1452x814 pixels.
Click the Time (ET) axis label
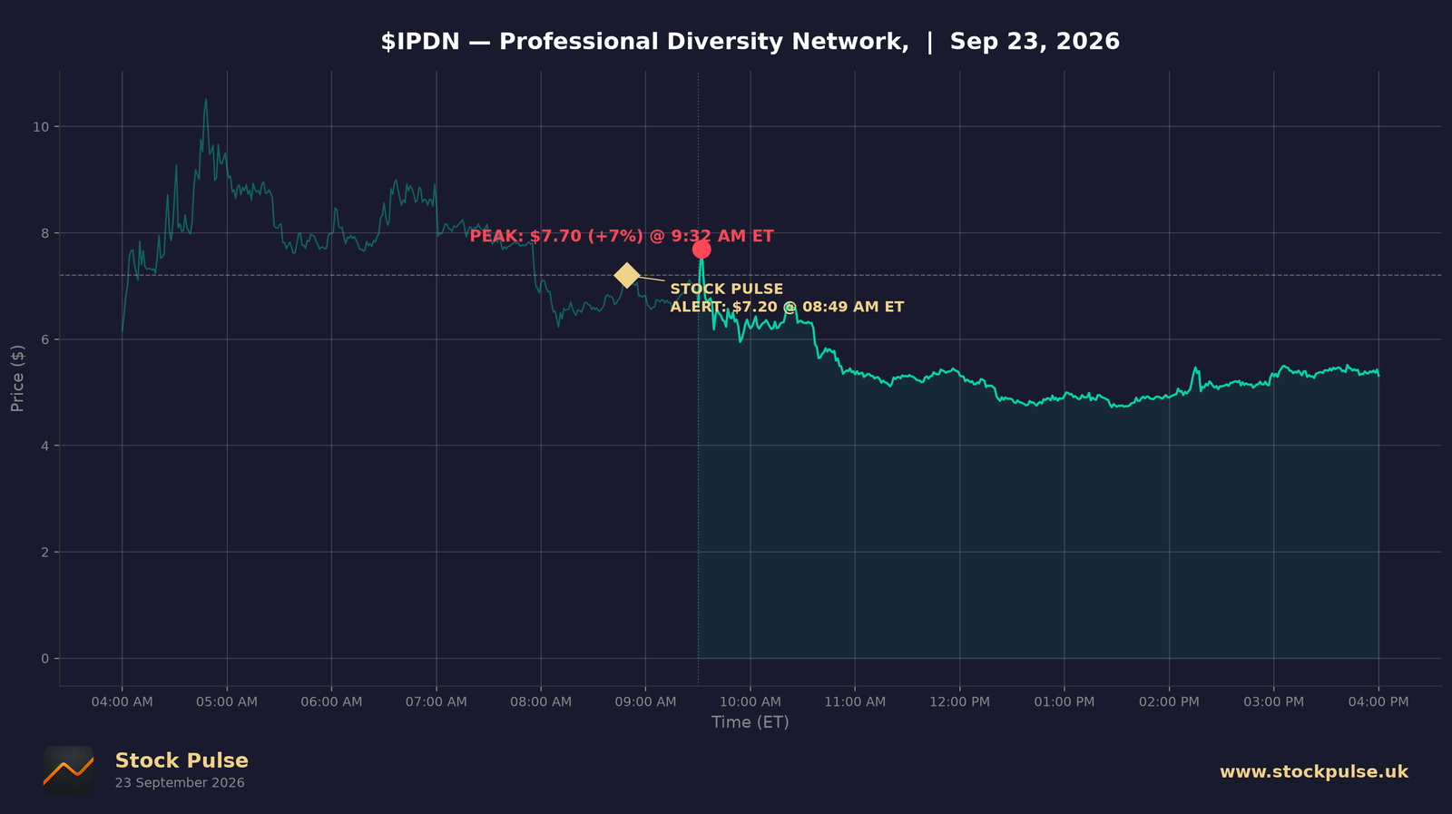(751, 722)
